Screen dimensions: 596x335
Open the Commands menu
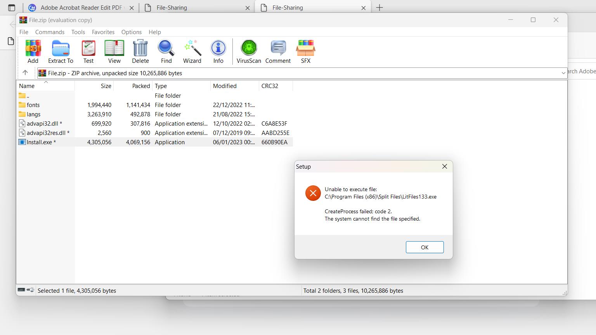point(50,32)
